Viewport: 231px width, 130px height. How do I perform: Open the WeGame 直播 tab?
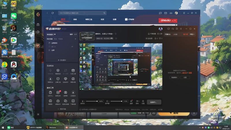tap(114, 19)
